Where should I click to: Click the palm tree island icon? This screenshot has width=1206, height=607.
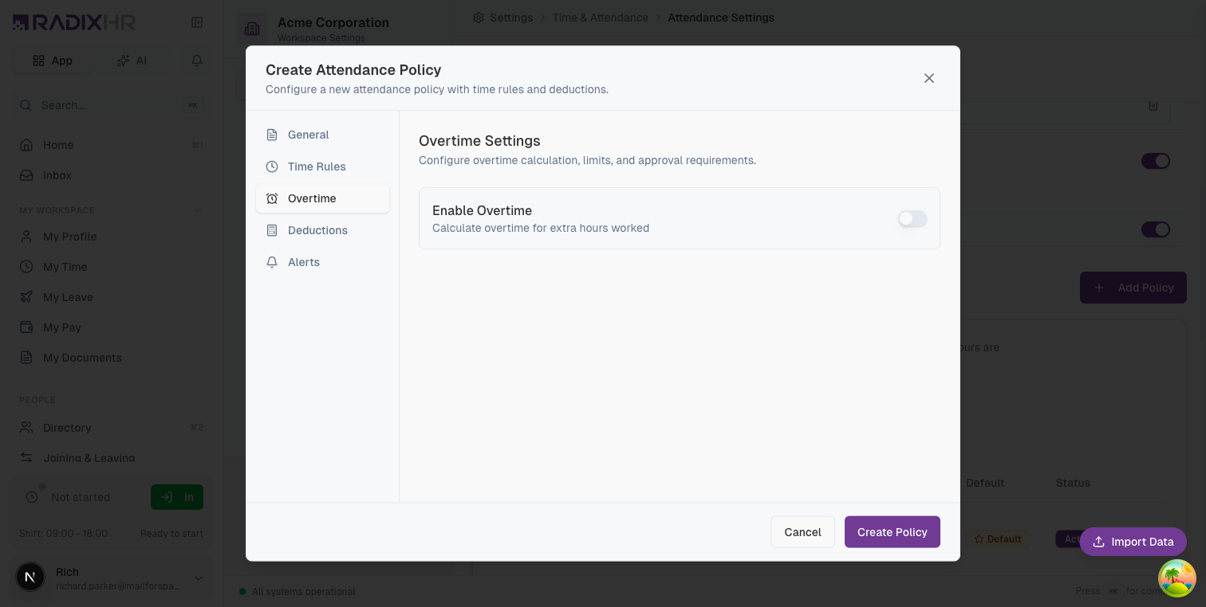pos(1177,578)
